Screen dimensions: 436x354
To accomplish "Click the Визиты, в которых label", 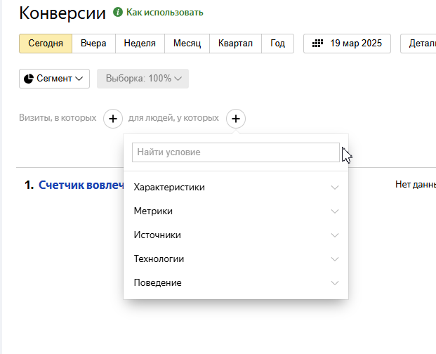I will pyautogui.click(x=58, y=118).
